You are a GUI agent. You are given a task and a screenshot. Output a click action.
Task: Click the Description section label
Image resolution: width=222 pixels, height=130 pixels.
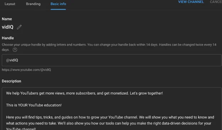click(11, 81)
